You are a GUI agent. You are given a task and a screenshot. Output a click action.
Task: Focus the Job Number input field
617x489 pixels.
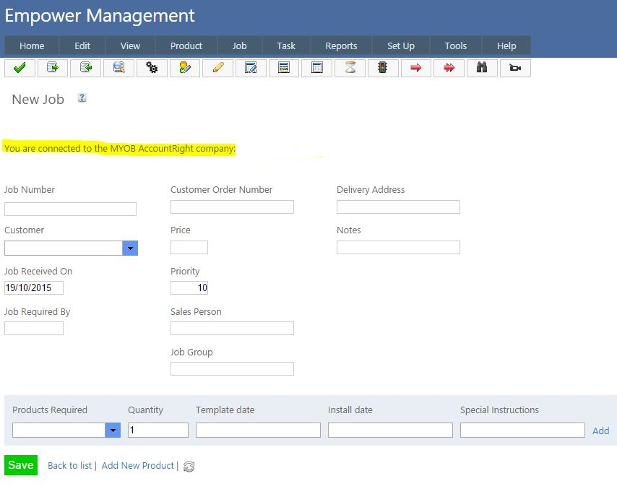[x=70, y=209]
